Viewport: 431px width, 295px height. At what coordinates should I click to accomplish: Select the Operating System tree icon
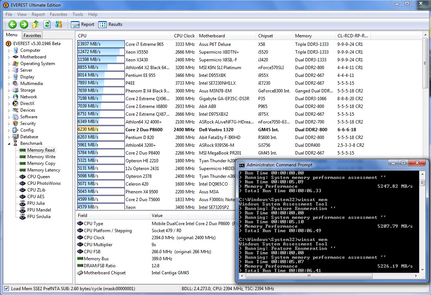point(16,64)
